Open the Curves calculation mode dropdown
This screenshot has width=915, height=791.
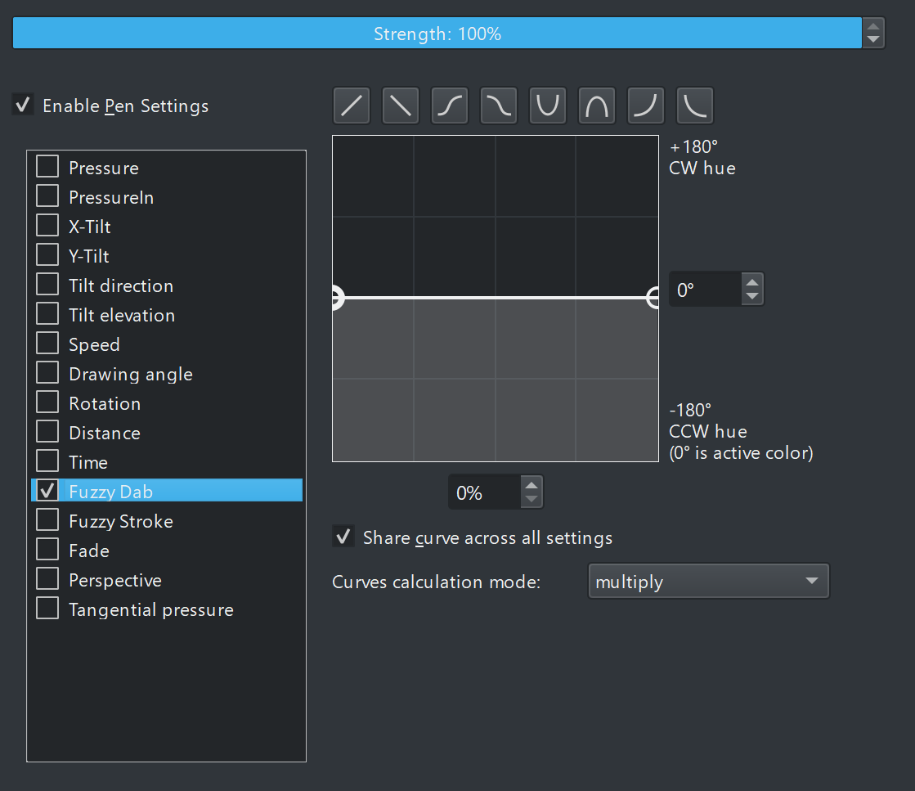[x=708, y=582]
